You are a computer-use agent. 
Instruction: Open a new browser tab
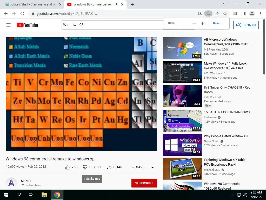tap(132, 4)
